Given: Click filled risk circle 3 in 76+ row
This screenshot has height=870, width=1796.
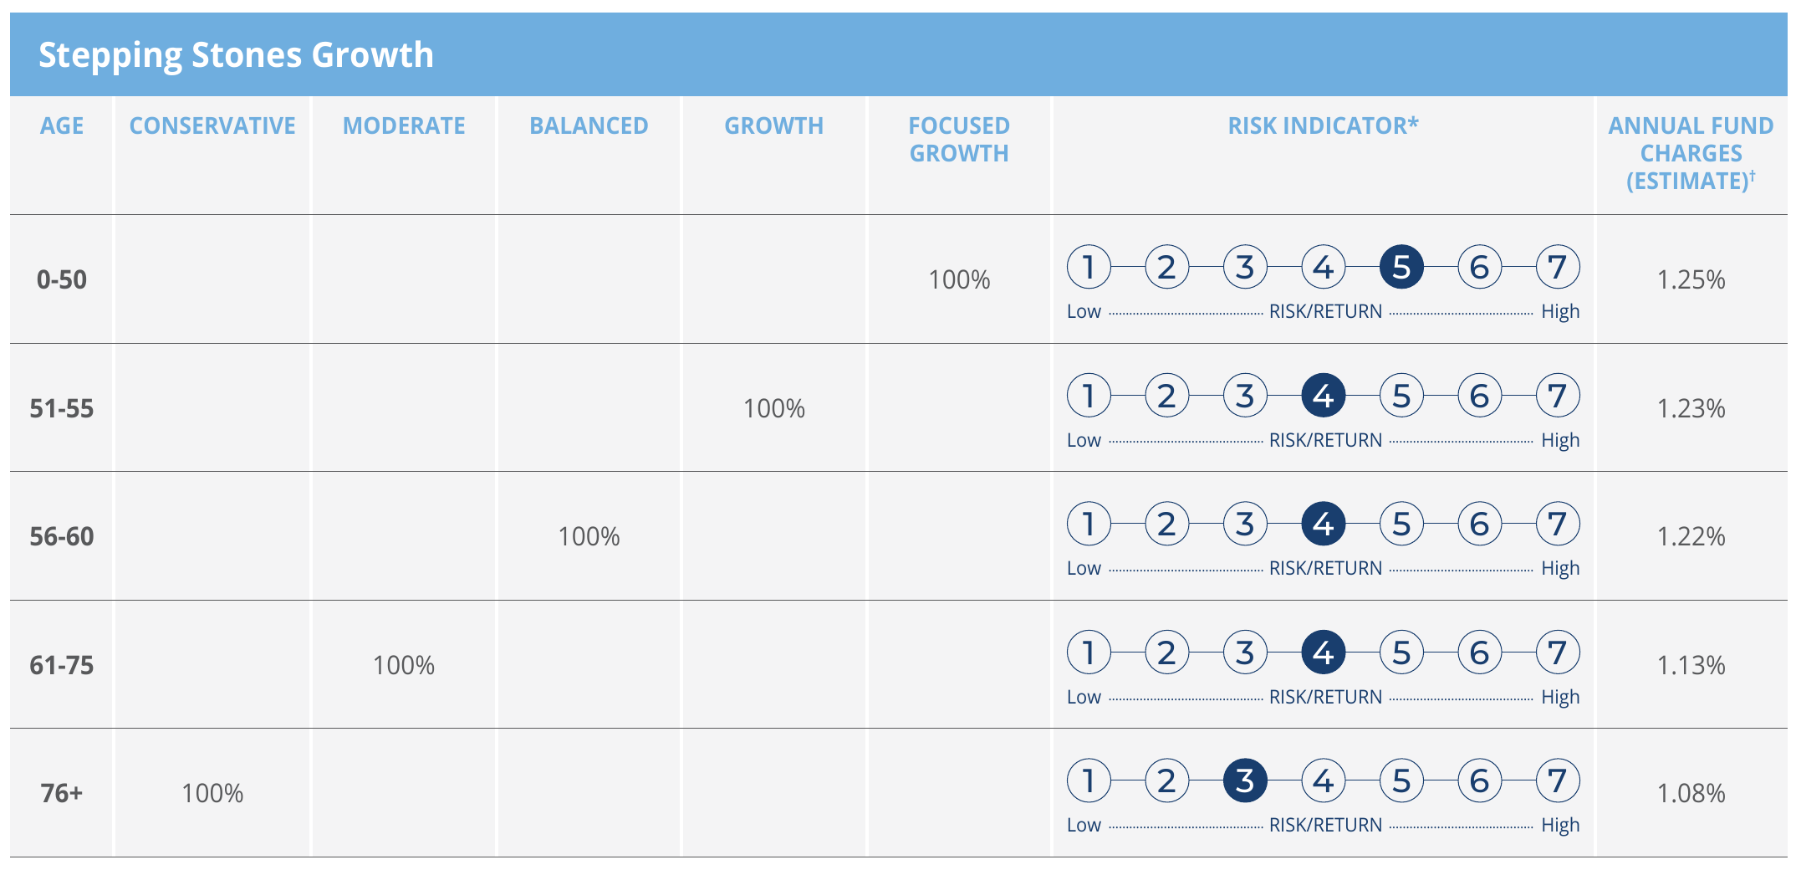Looking at the screenshot, I should point(1245,780).
